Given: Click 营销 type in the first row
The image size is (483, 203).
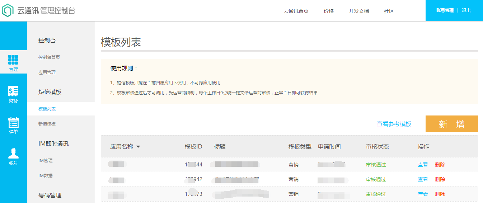Looking at the screenshot, I should coord(294,165).
